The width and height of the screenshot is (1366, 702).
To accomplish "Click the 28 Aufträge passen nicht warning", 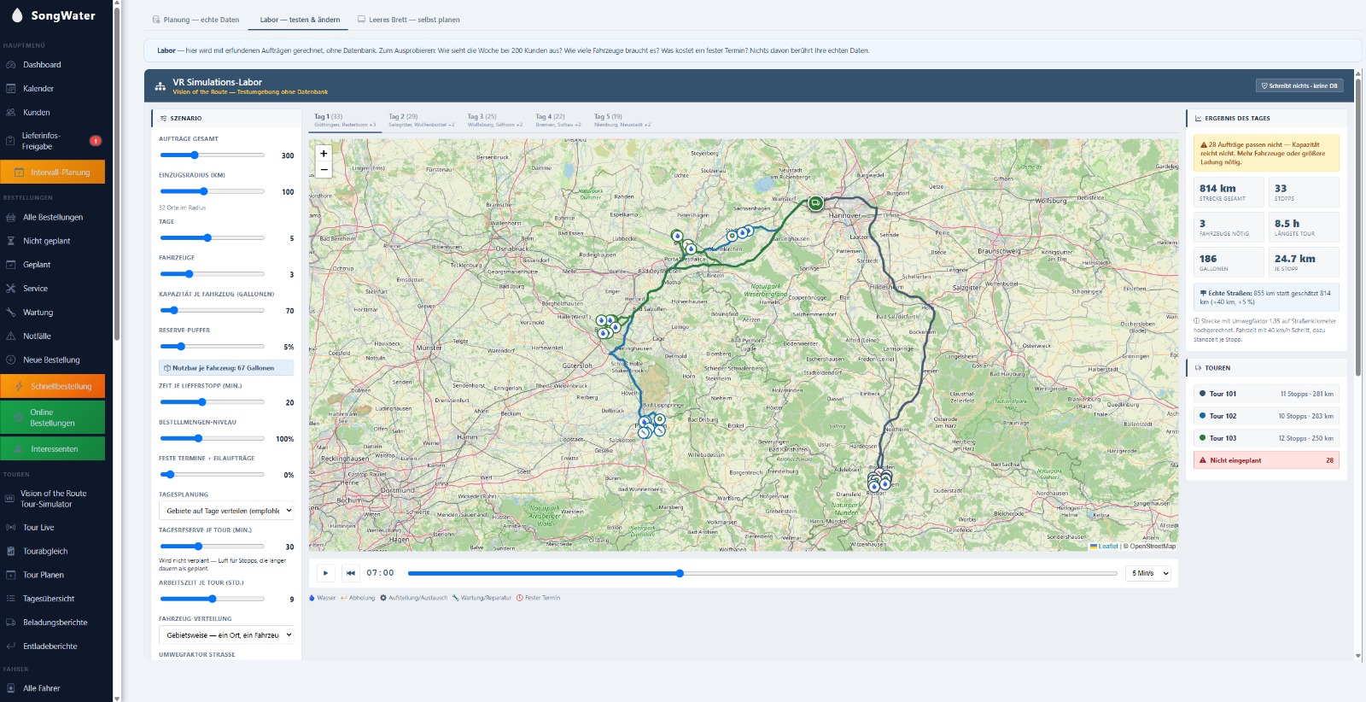I will pyautogui.click(x=1266, y=153).
